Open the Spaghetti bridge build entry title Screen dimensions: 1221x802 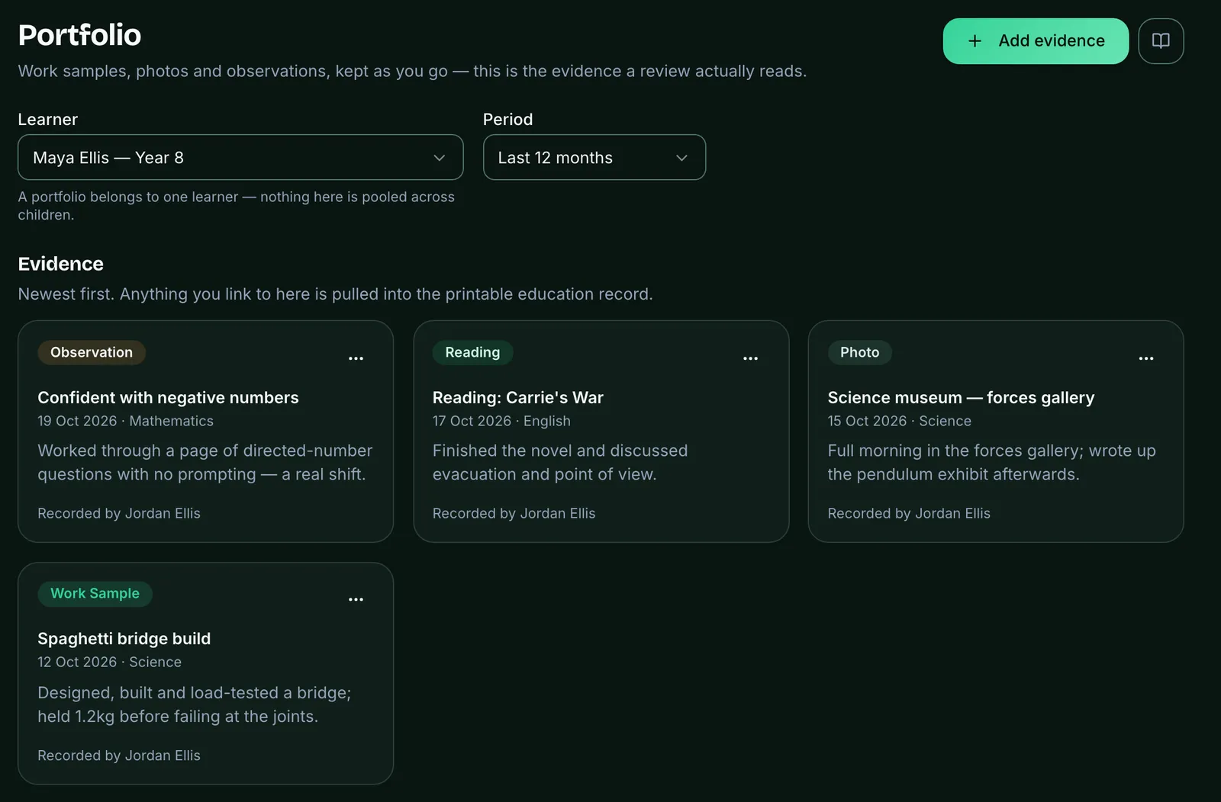(x=124, y=638)
